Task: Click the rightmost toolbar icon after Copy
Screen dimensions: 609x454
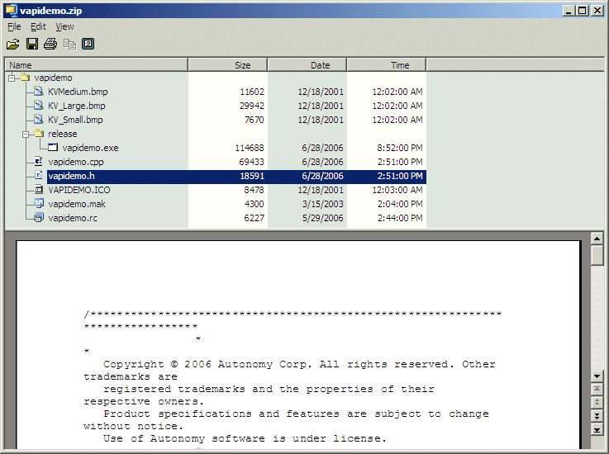Action: click(x=88, y=44)
